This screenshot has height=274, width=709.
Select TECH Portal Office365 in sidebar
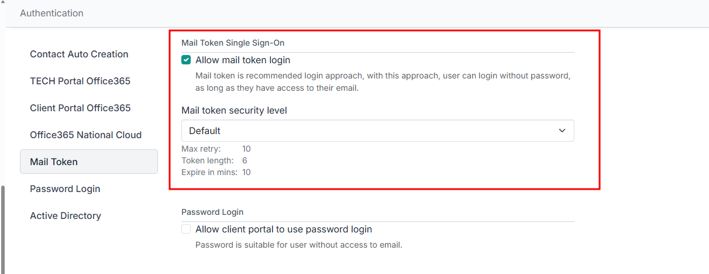pos(80,81)
